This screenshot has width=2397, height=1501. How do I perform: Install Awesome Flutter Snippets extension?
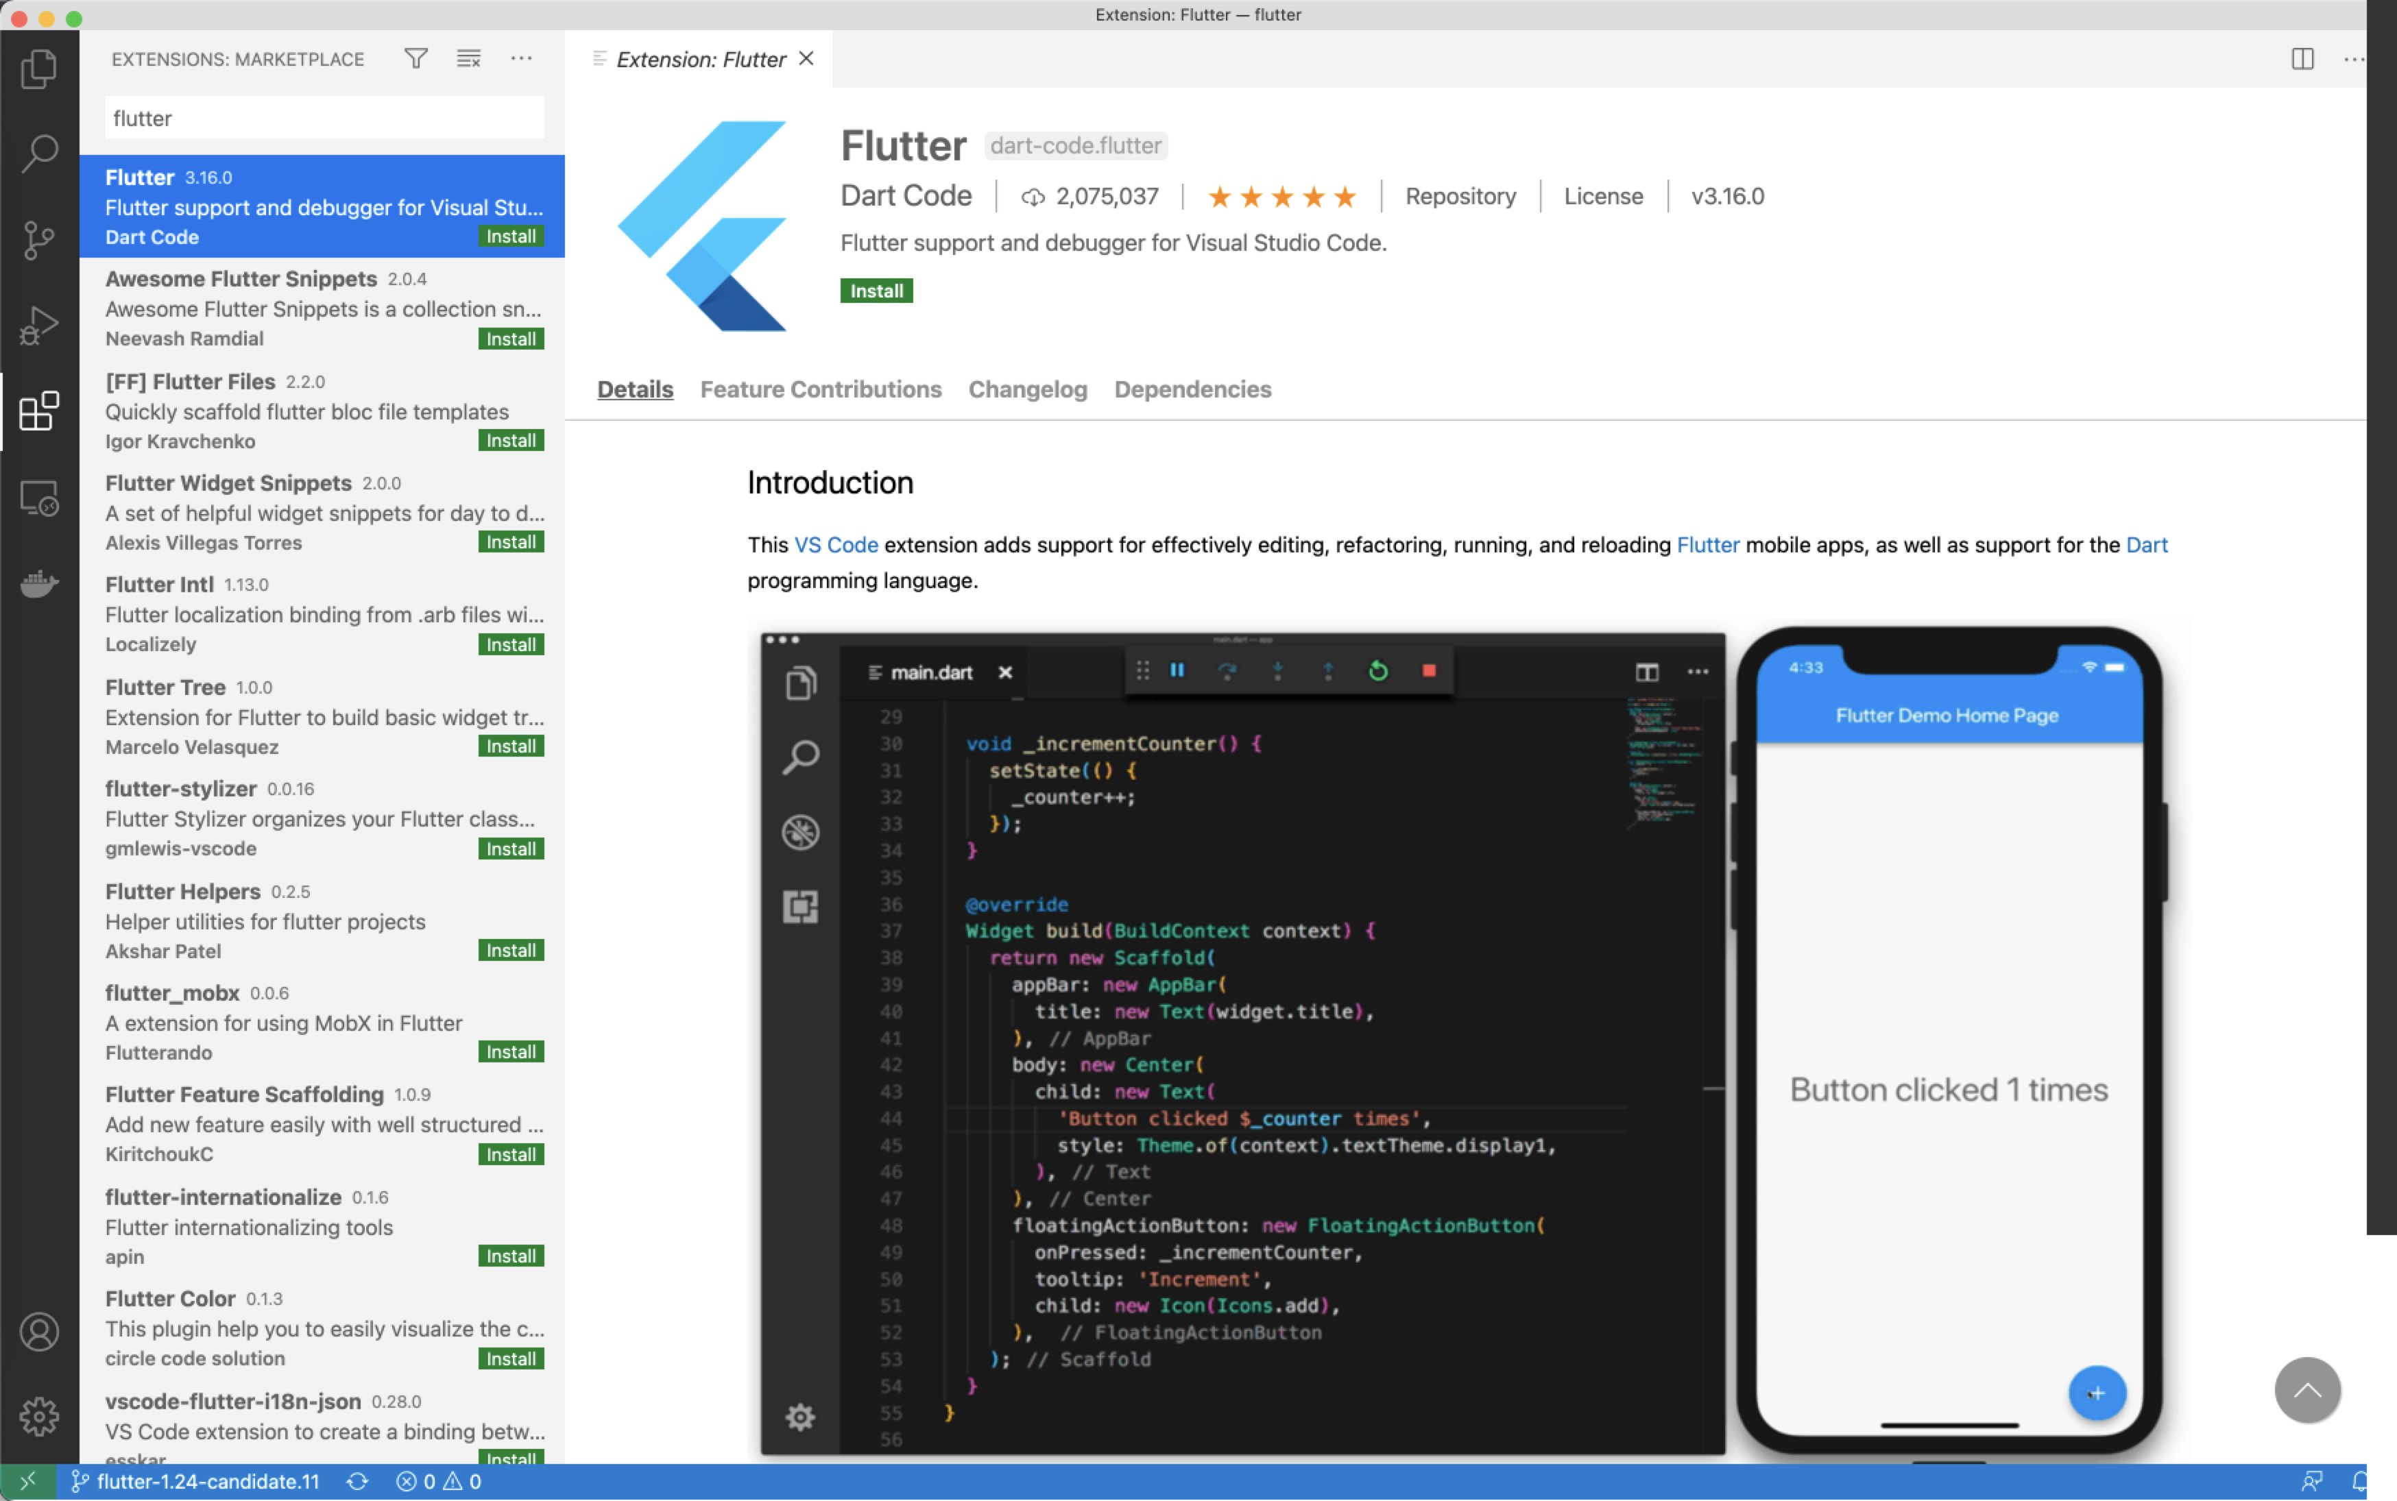pyautogui.click(x=510, y=339)
